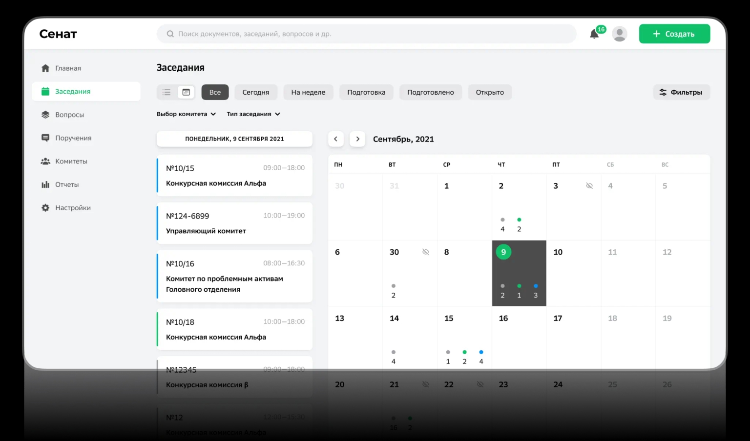
Task: Click the Заседания calendar icon in sidebar
Action: tap(45, 91)
